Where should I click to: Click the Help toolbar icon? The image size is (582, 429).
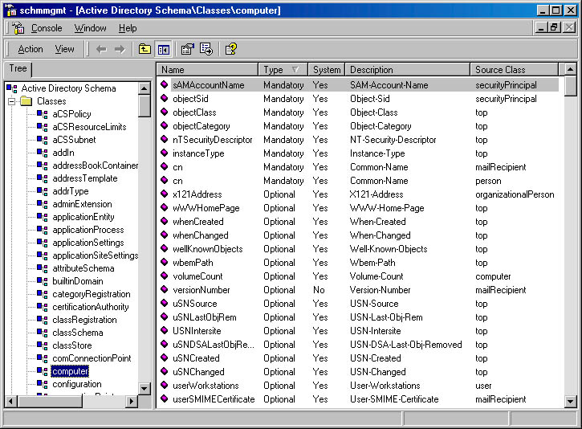pyautogui.click(x=230, y=49)
